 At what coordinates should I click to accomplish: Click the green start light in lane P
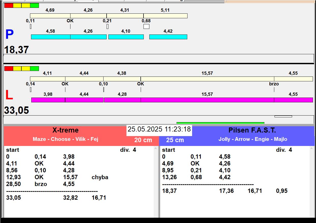[34, 5]
